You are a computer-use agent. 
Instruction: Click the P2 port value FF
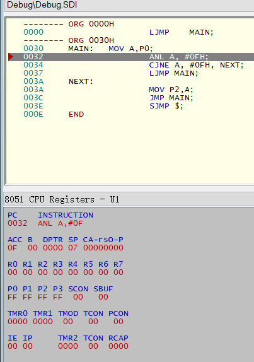[x=43, y=297]
